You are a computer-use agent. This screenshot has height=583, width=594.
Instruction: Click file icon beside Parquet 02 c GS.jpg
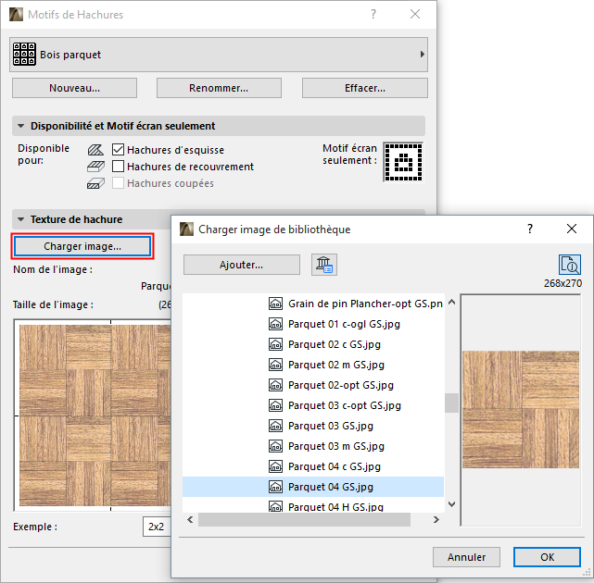click(275, 344)
